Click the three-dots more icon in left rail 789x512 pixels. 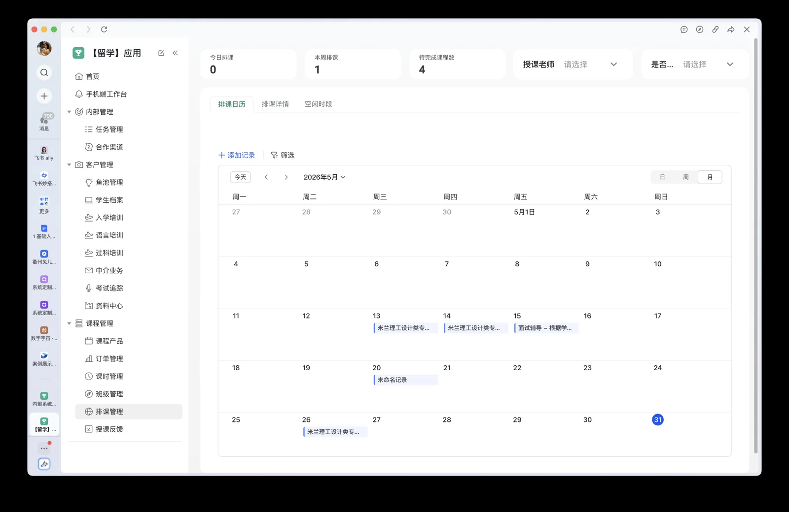(x=44, y=448)
